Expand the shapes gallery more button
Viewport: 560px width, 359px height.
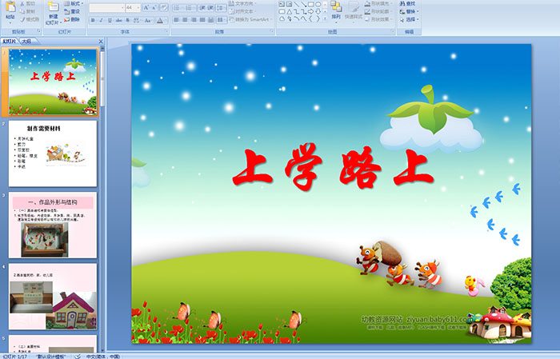point(325,18)
